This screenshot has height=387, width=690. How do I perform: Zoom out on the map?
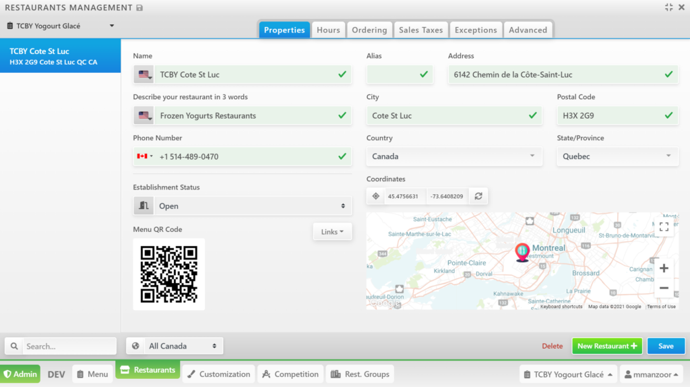664,288
